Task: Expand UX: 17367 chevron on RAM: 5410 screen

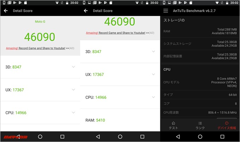Action: (154, 74)
